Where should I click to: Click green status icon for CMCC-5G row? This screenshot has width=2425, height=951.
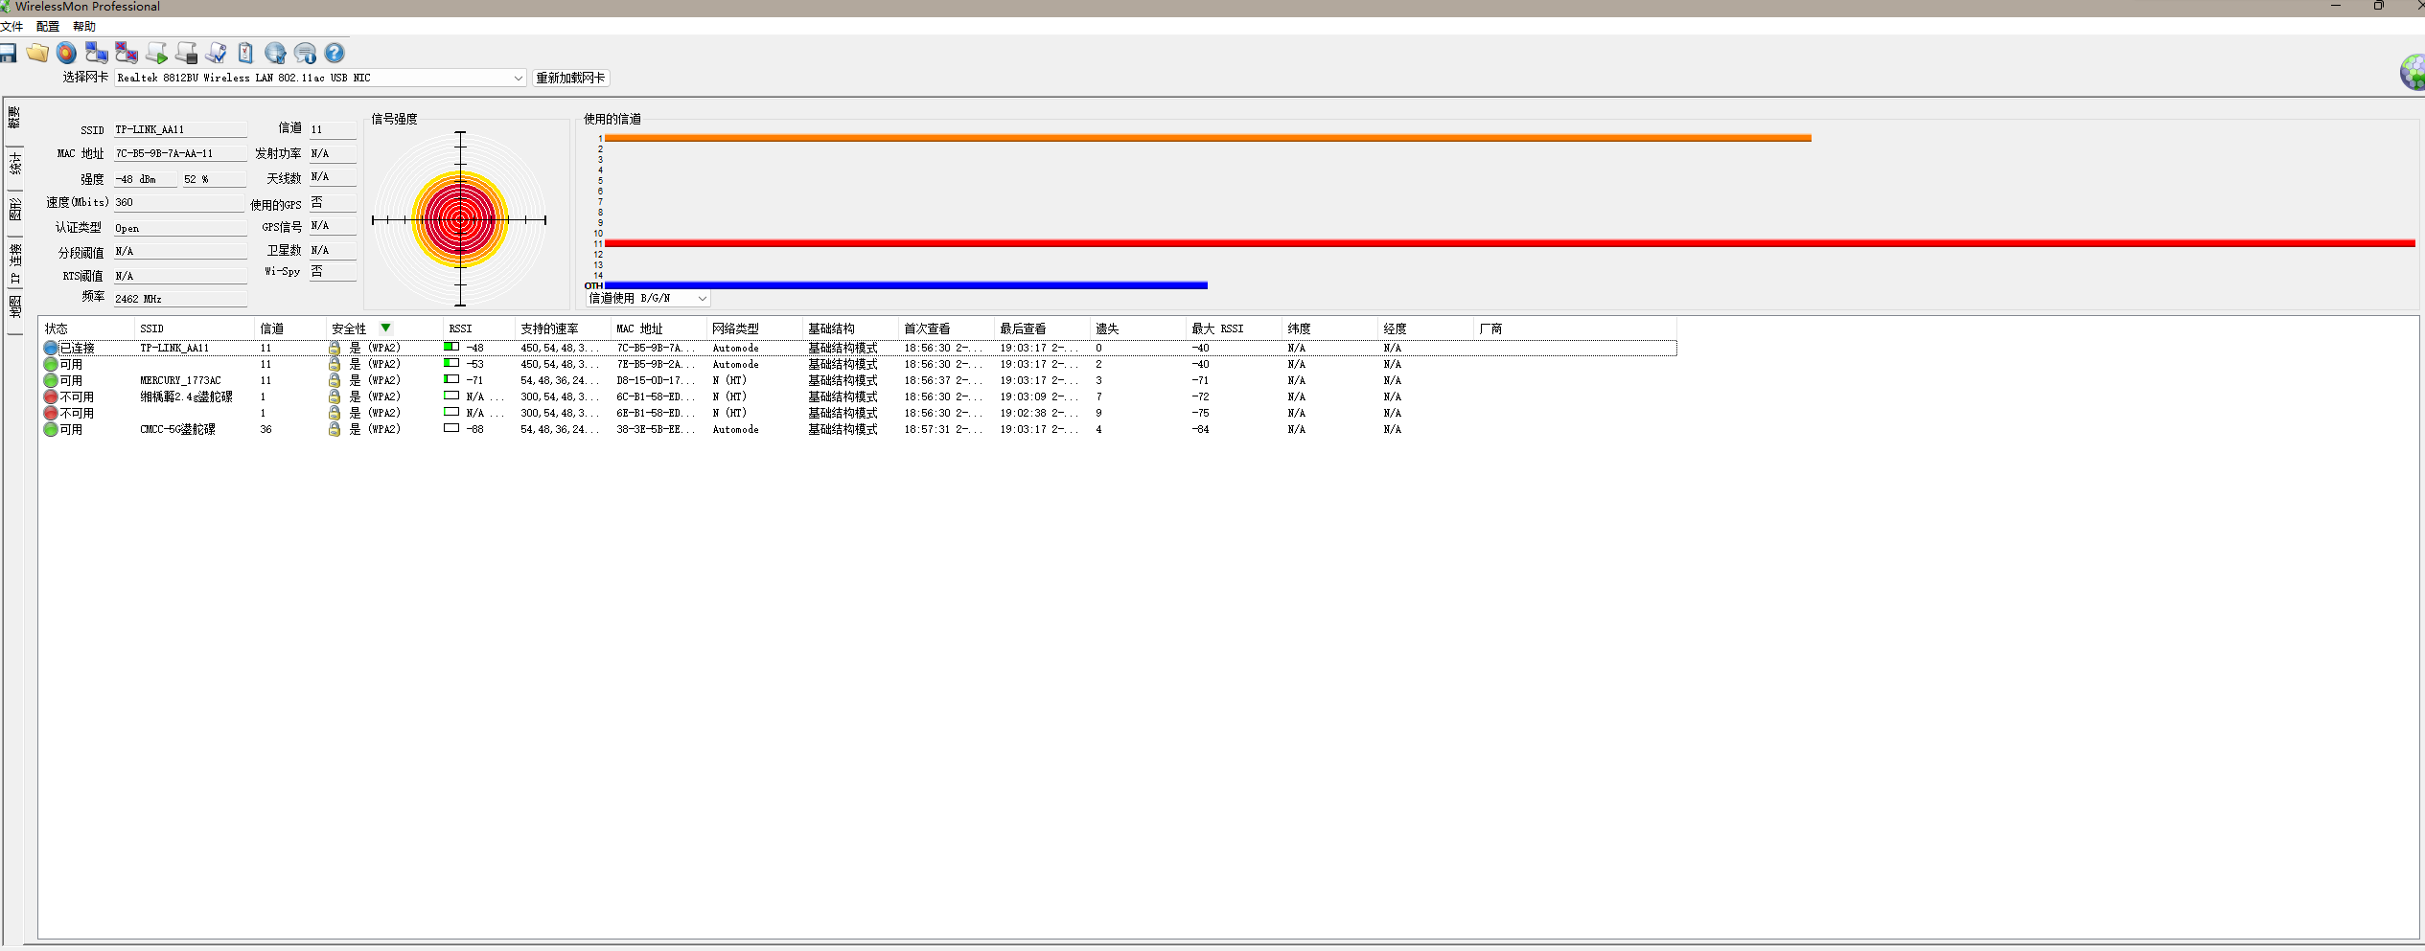(x=51, y=429)
